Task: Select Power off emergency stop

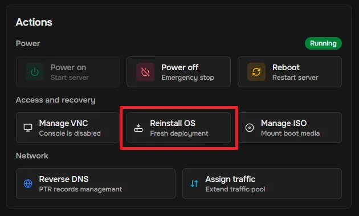Action: (x=178, y=72)
